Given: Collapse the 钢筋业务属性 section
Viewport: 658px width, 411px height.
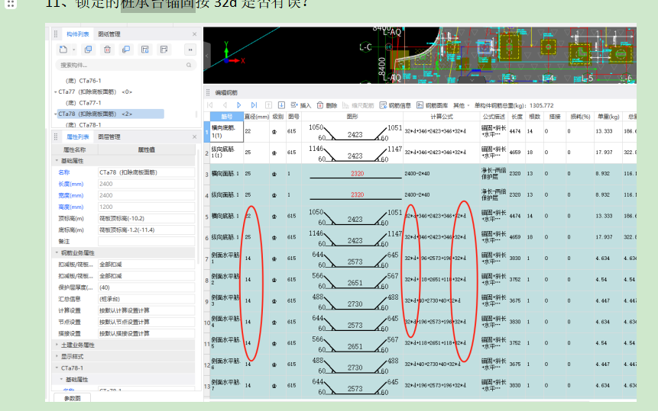Looking at the screenshot, I should (57, 253).
